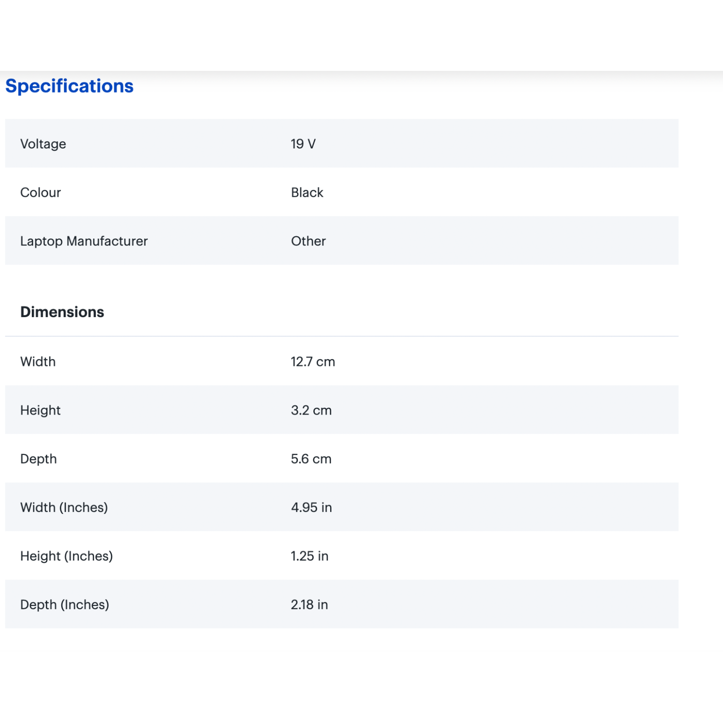The height and width of the screenshot is (723, 723).
Task: Click the 4.95 in value
Action: point(311,507)
